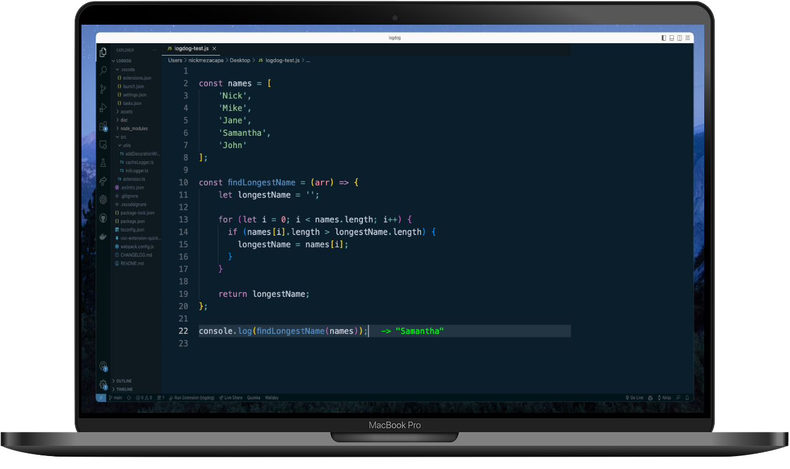This screenshot has width=790, height=469.
Task: Click Wallaby in status bar
Action: [272, 397]
